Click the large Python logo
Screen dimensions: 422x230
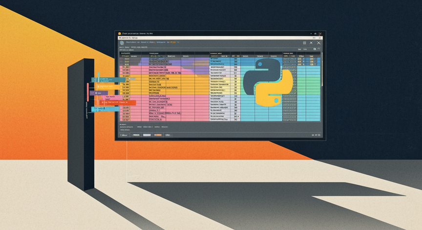pyautogui.click(x=268, y=82)
